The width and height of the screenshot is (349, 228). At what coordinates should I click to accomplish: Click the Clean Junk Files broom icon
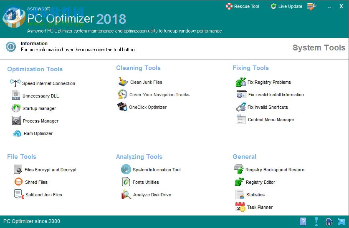(123, 82)
